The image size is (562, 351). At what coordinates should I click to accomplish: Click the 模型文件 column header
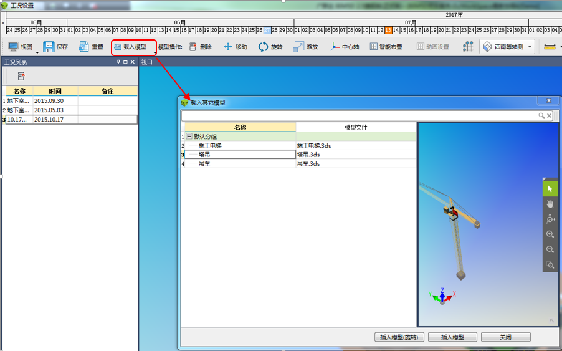coord(356,127)
